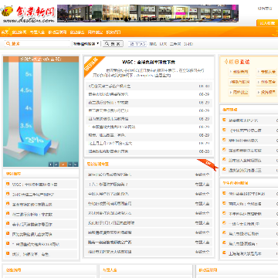Click the orange icon beside the left WGC row

(8, 184)
